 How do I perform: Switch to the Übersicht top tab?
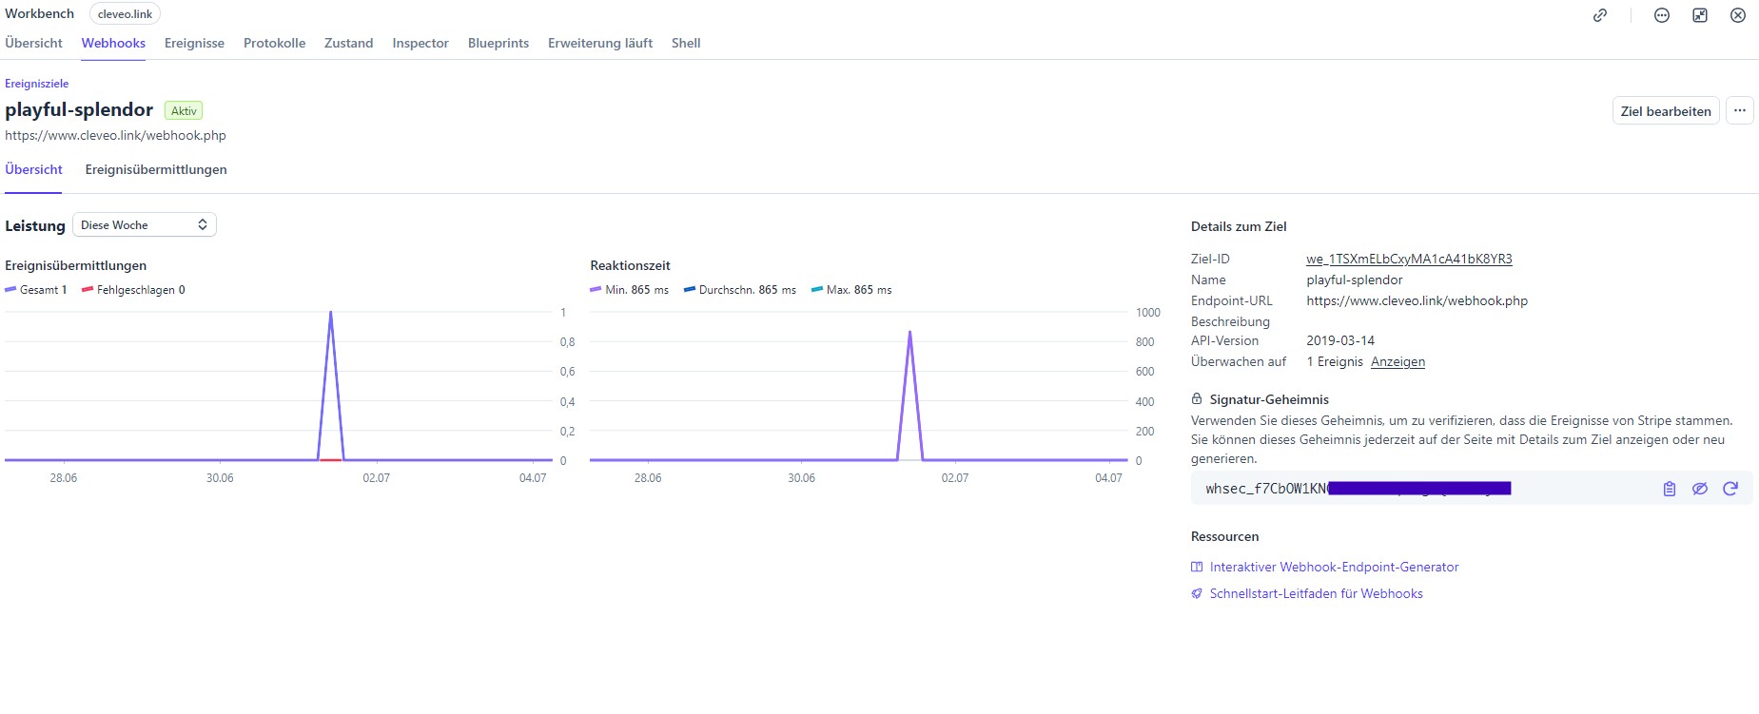(x=33, y=43)
